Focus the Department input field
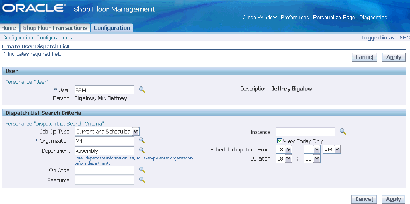410x204 pixels. [x=104, y=151]
